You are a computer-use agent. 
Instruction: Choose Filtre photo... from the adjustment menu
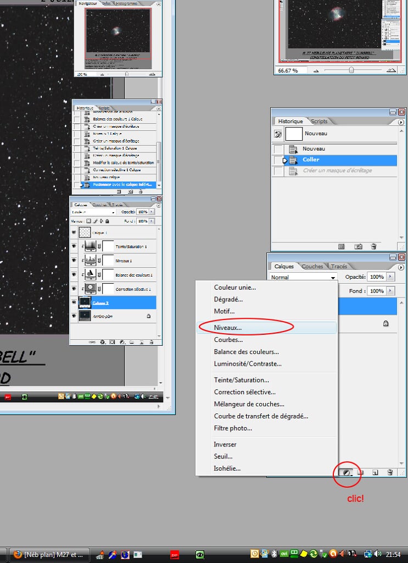[x=266, y=428]
